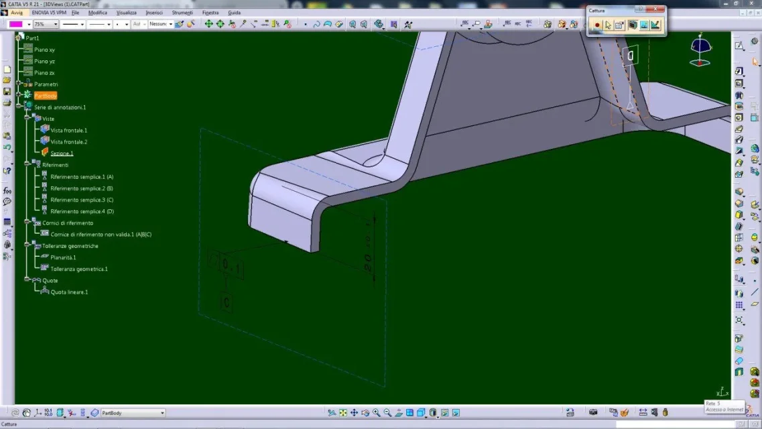Click the Normal View icon
This screenshot has height=429, width=762.
399,412
